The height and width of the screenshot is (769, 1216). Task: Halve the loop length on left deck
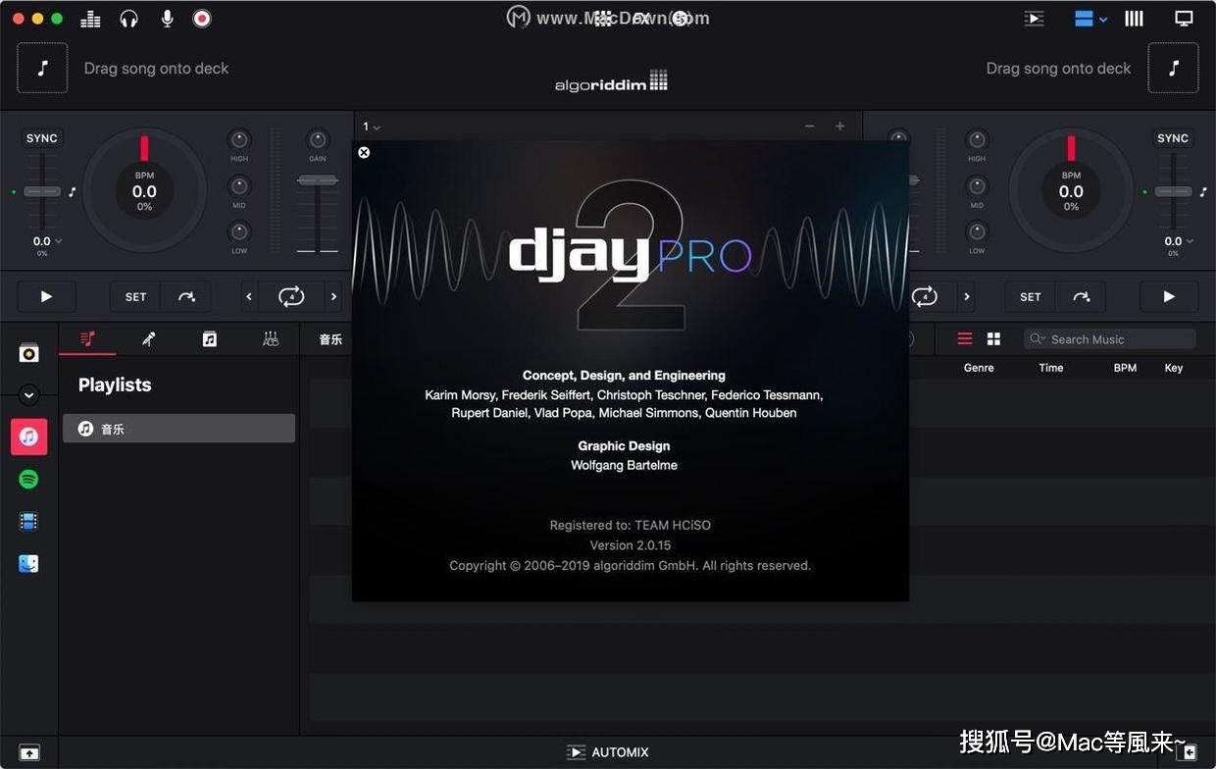point(249,296)
